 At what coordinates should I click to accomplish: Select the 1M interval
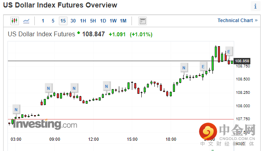coord(123,21)
